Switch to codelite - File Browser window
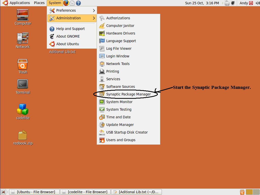 click(x=85, y=192)
